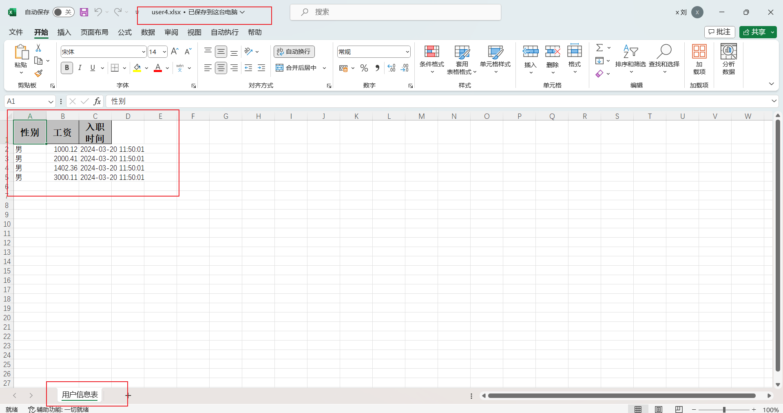Click the Share (共享) button
This screenshot has width=783, height=413.
754,32
